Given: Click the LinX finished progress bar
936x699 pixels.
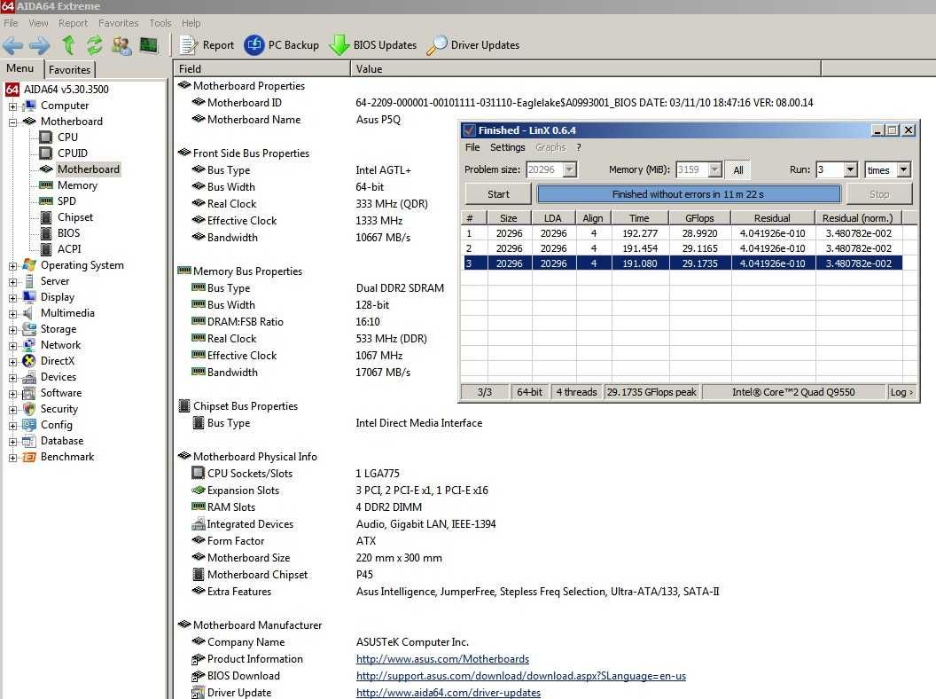Looking at the screenshot, I should [688, 194].
